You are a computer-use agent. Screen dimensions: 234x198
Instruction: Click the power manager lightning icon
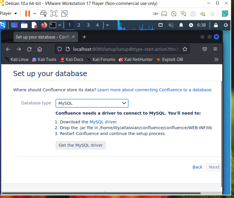pos(191,25)
